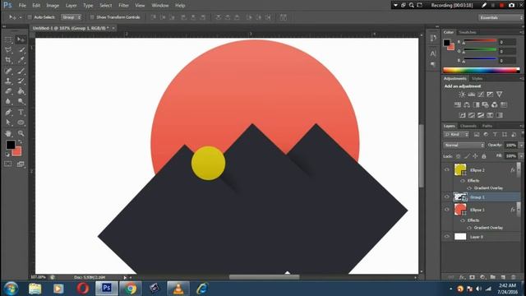Add a Brightness/Contrast adjustment
Image resolution: width=526 pixels, height=296 pixels.
pyautogui.click(x=462, y=95)
